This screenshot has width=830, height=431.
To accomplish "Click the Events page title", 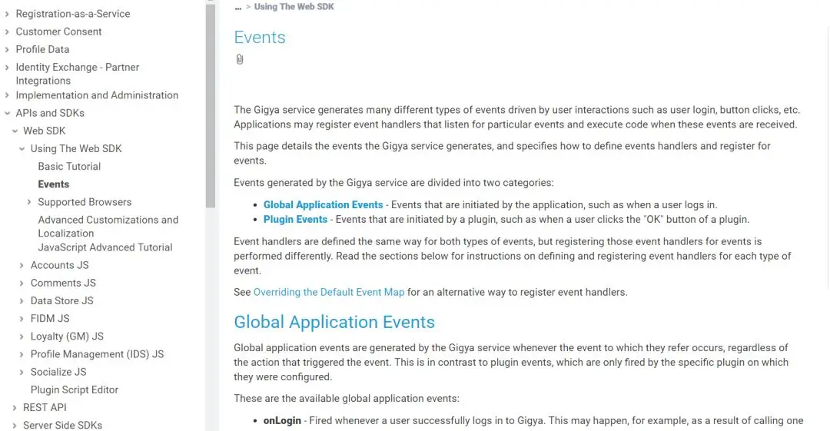I will point(260,37).
